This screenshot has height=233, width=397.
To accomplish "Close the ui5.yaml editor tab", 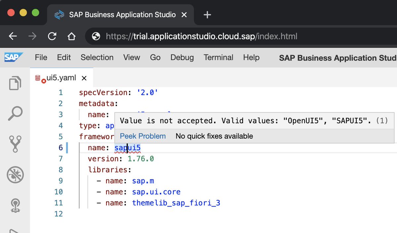I will [x=84, y=78].
